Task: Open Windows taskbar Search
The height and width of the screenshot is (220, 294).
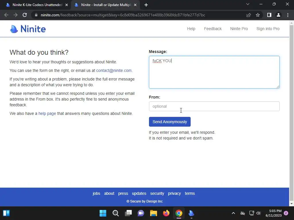Action: [x=115, y=213]
